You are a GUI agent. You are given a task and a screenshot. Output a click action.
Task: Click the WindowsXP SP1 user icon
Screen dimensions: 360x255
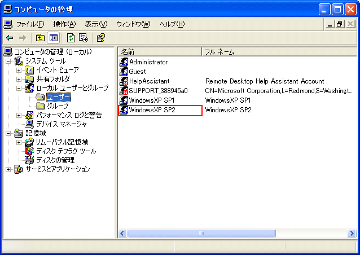(x=124, y=100)
